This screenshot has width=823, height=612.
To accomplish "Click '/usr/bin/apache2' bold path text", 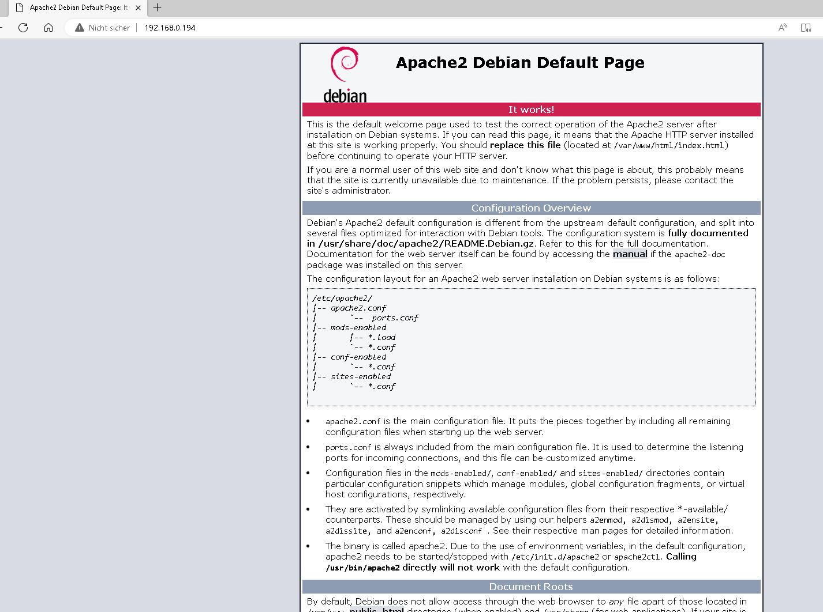I will (x=362, y=568).
